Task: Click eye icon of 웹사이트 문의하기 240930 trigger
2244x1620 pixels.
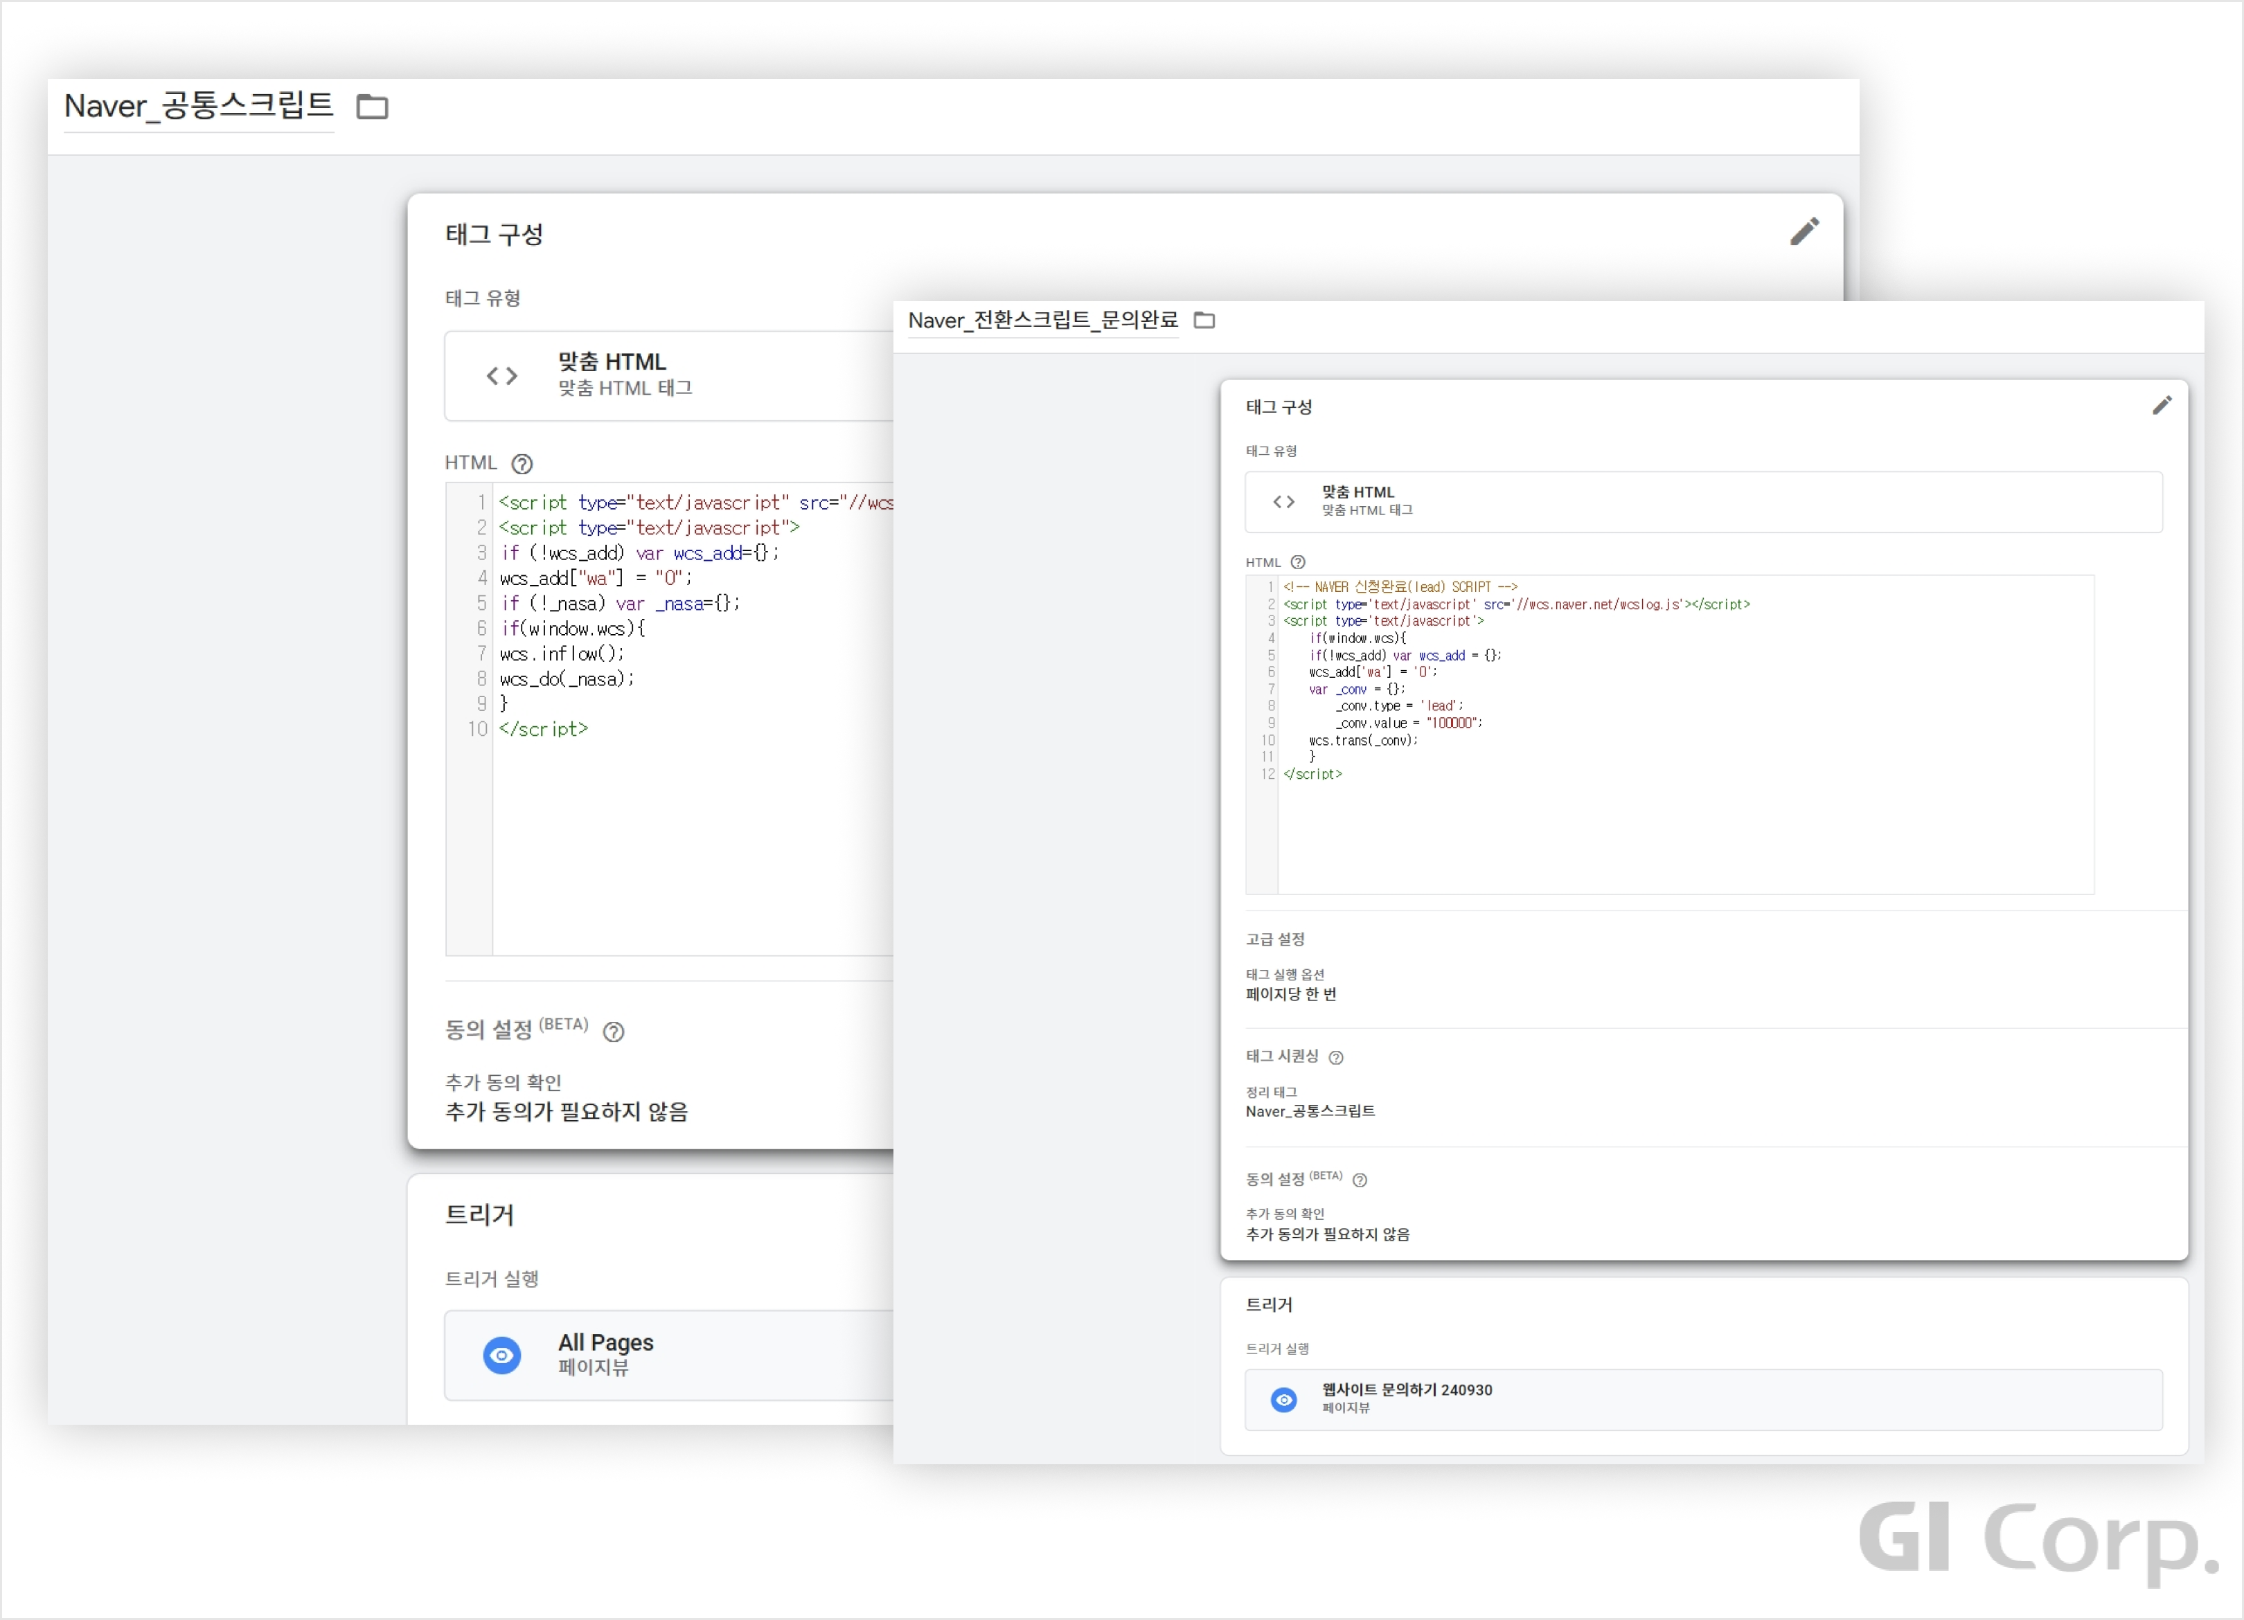Action: (x=1283, y=1401)
